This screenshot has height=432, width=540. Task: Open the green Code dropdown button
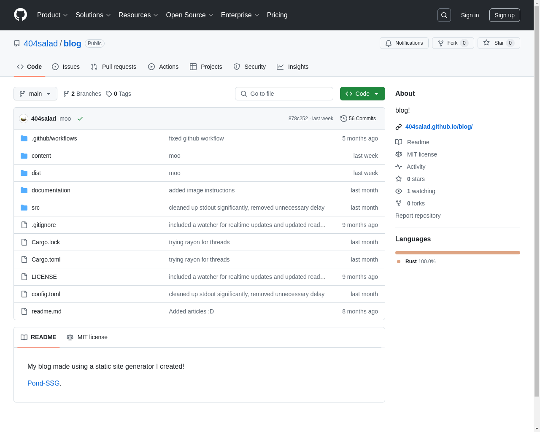(362, 94)
